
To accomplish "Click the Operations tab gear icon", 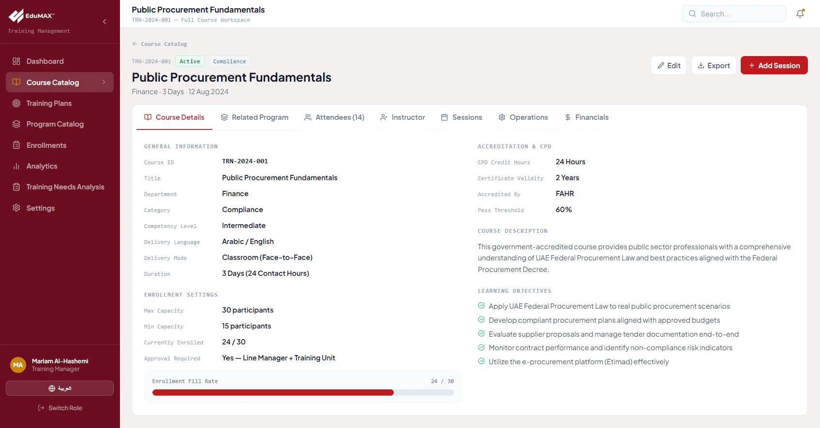I will click(x=502, y=117).
